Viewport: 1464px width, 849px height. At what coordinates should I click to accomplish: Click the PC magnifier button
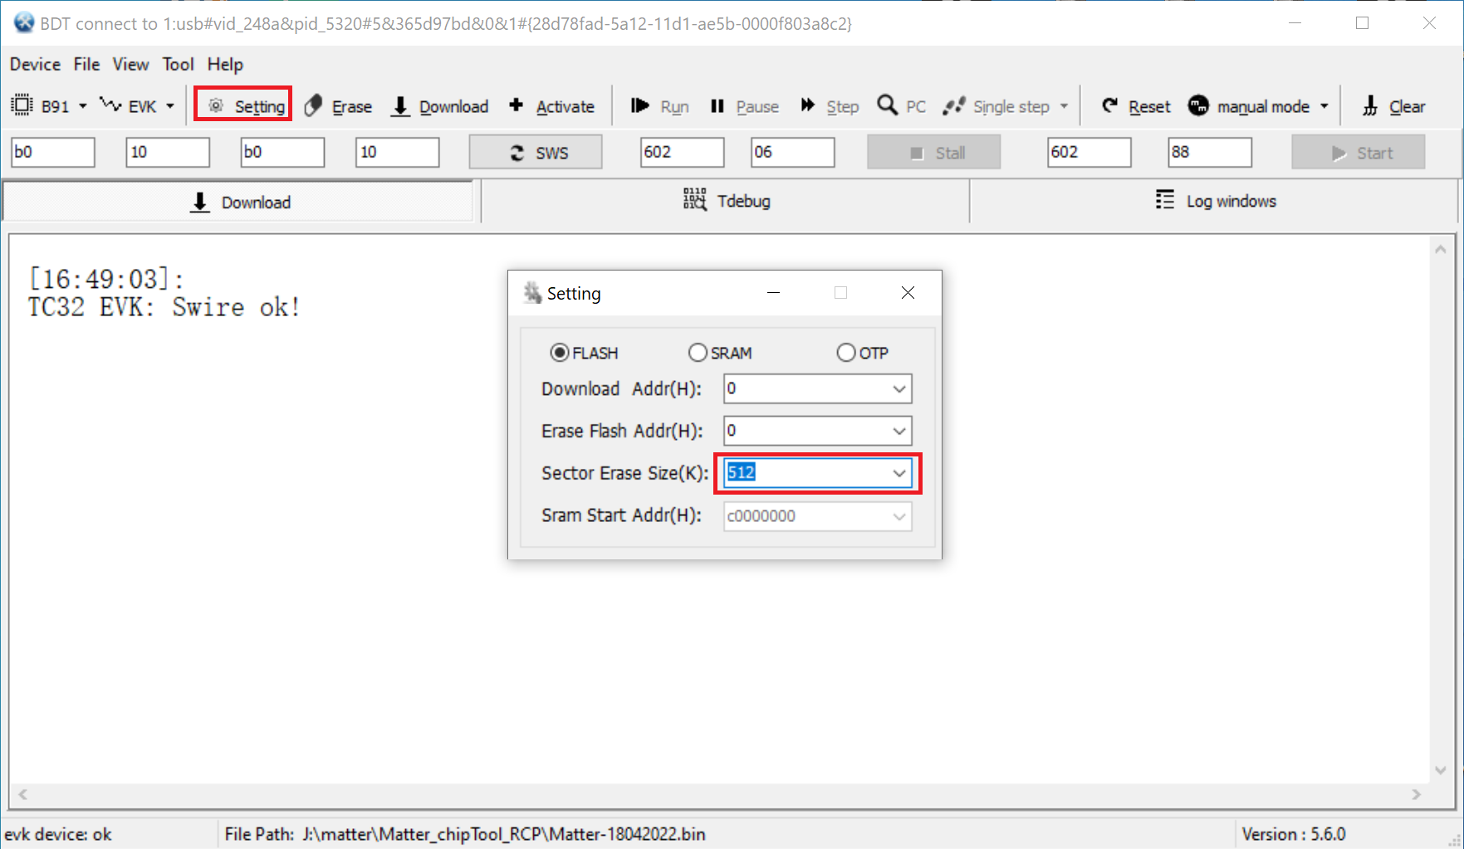coord(902,106)
